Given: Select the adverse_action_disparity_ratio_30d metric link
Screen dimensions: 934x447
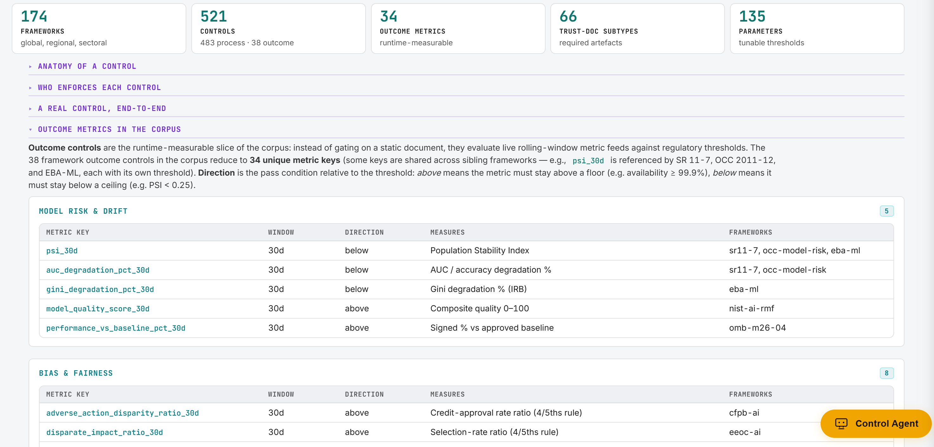Looking at the screenshot, I should pos(123,413).
